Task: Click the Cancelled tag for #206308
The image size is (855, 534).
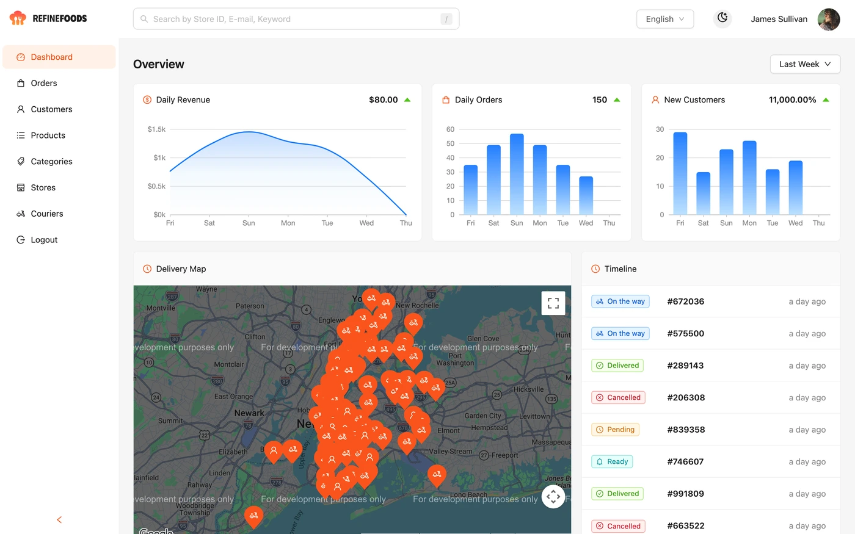Action: pos(618,397)
